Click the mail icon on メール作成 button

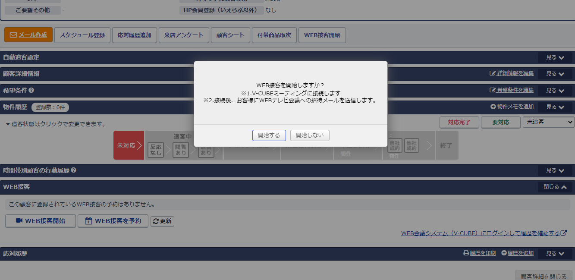13,35
